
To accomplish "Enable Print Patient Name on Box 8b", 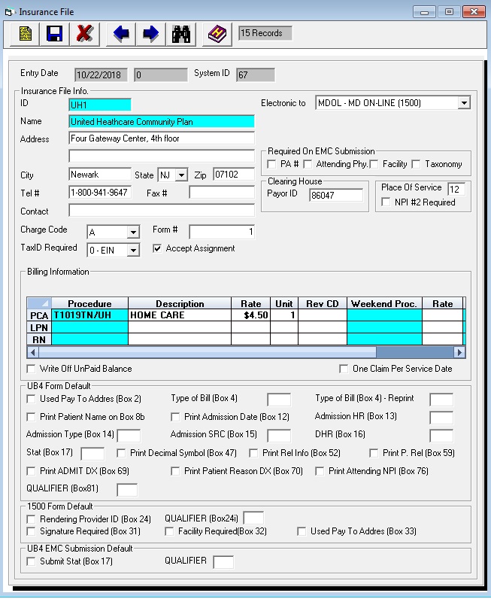I will (31, 417).
